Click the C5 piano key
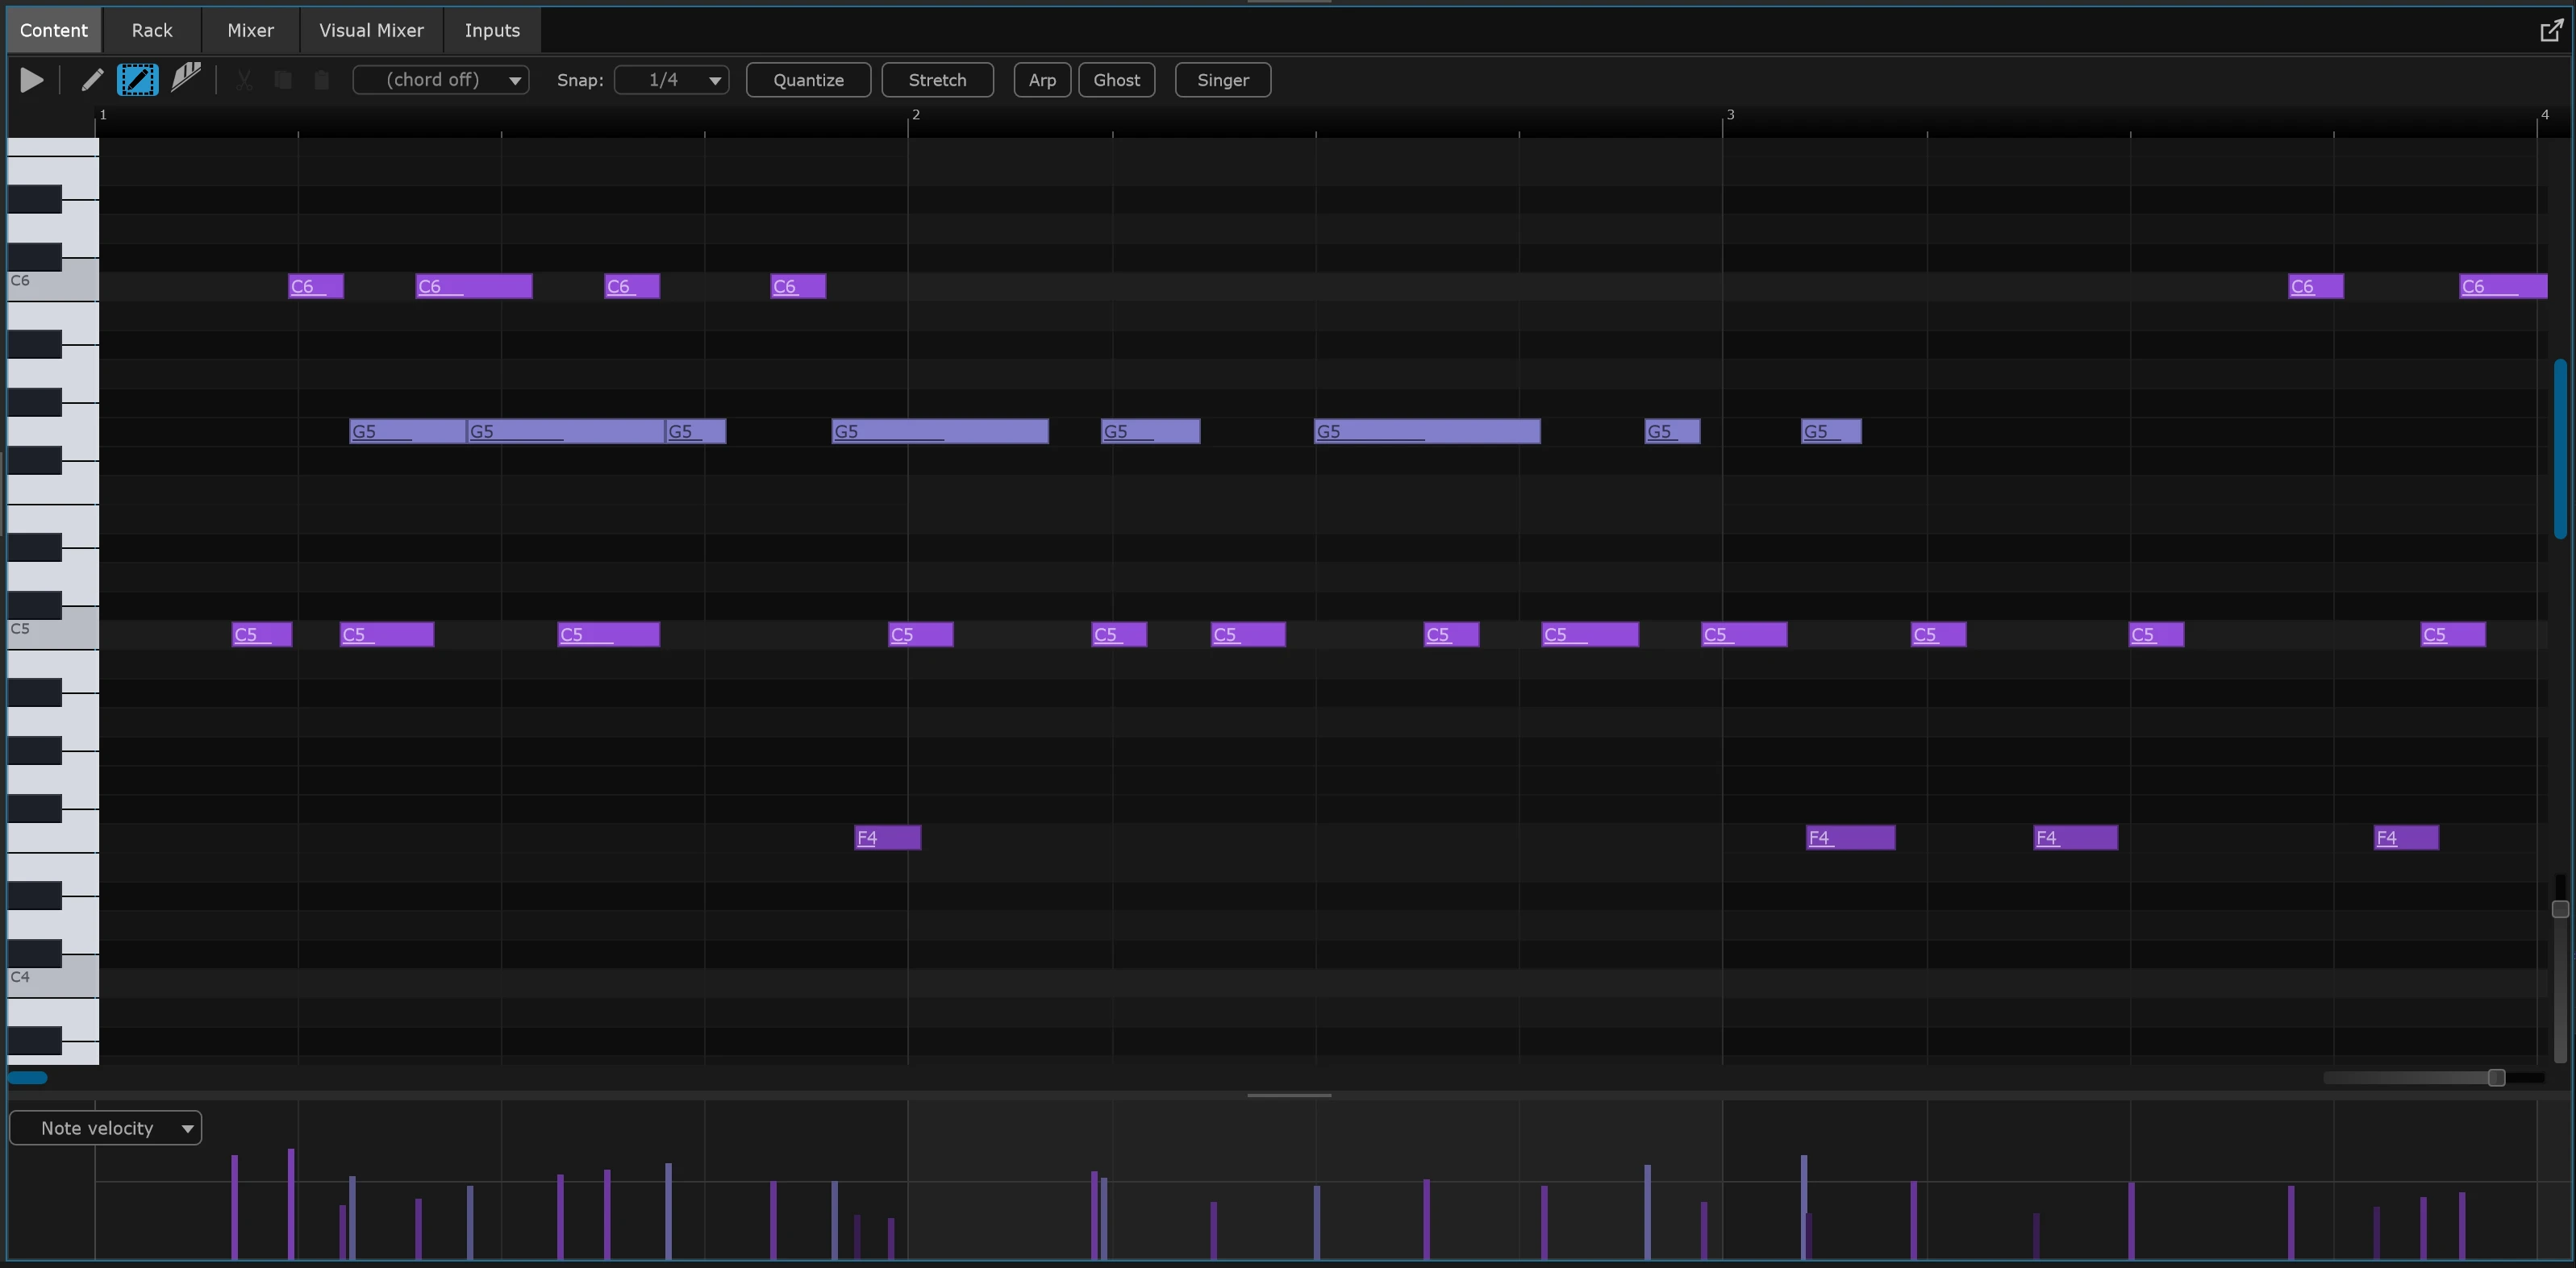 [53, 630]
